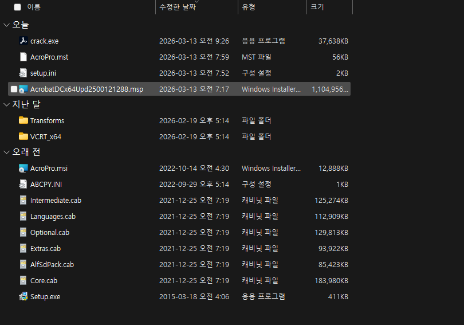This screenshot has height=325, width=464.
Task: Select the file name Extras.cab
Action: (x=46, y=249)
